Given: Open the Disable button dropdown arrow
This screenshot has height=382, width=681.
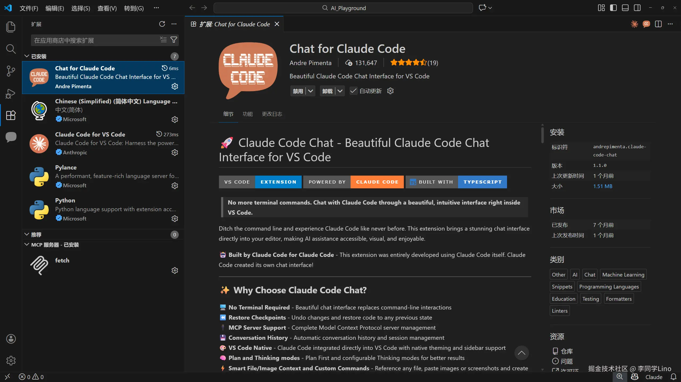Looking at the screenshot, I should click(x=310, y=91).
